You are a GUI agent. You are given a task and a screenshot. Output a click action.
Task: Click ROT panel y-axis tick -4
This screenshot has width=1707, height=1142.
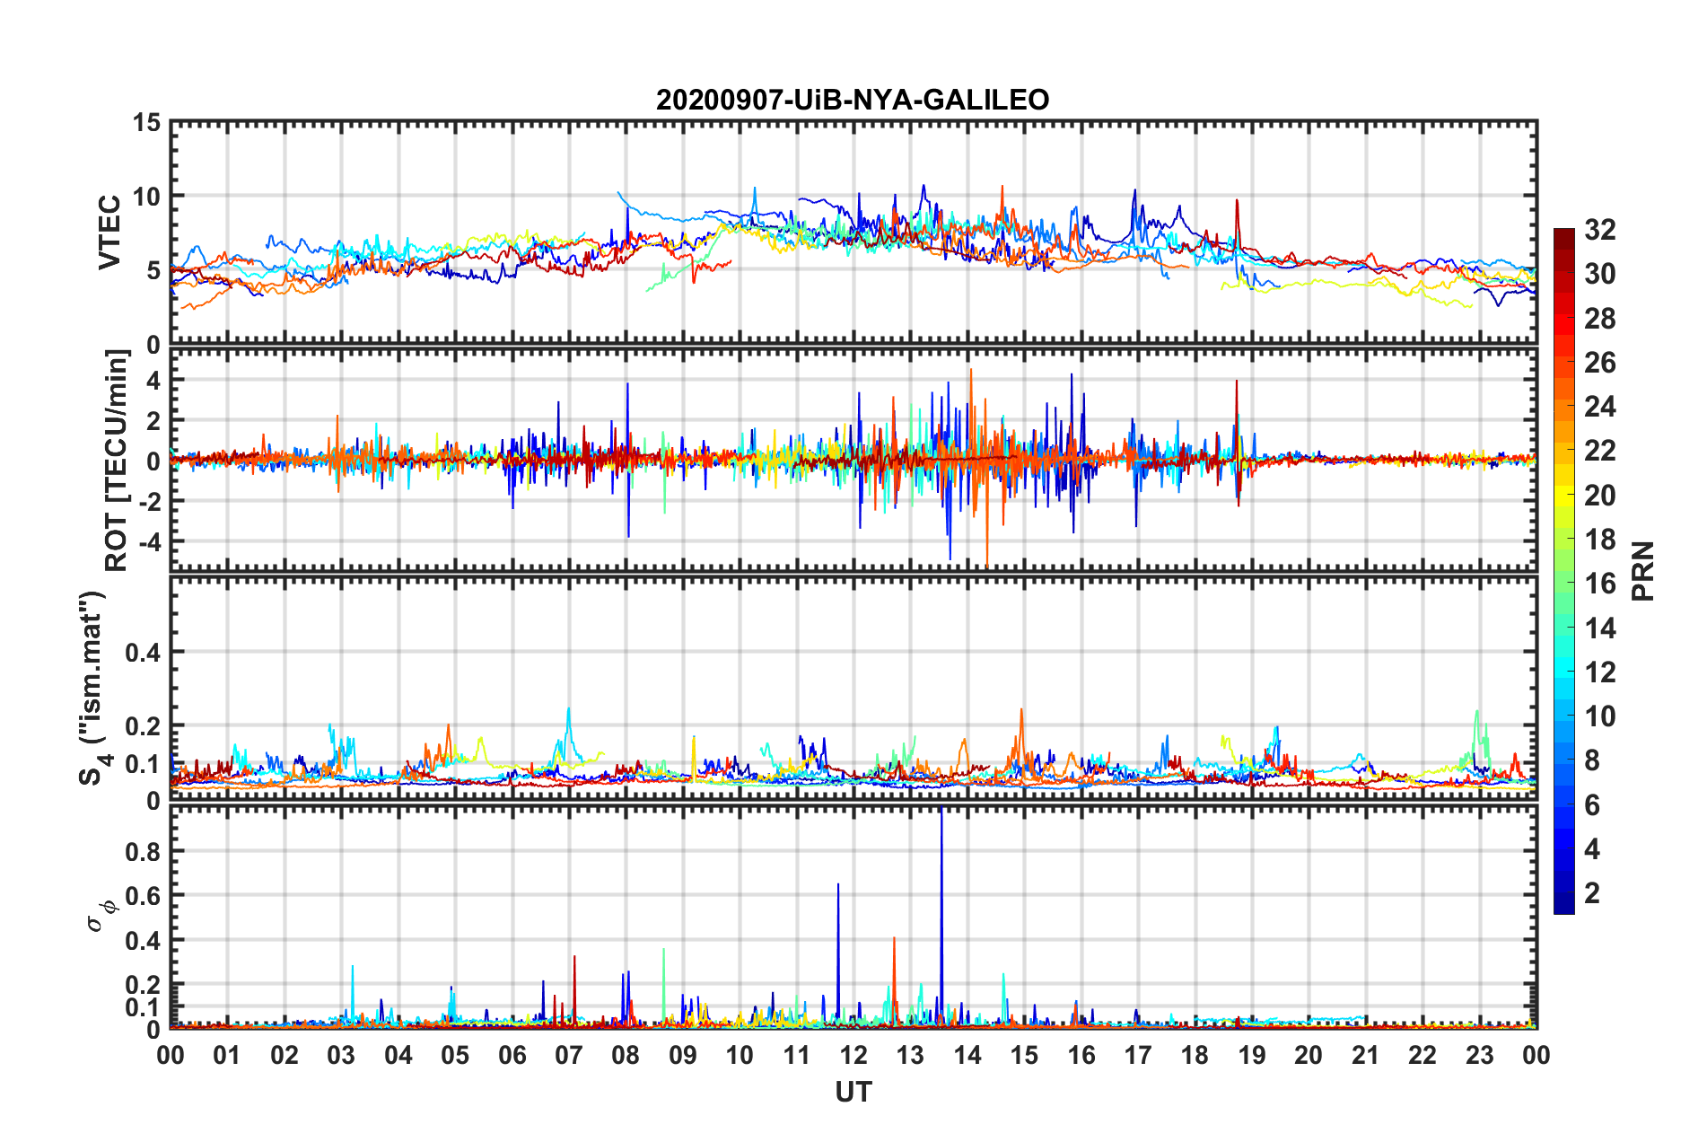click(149, 542)
